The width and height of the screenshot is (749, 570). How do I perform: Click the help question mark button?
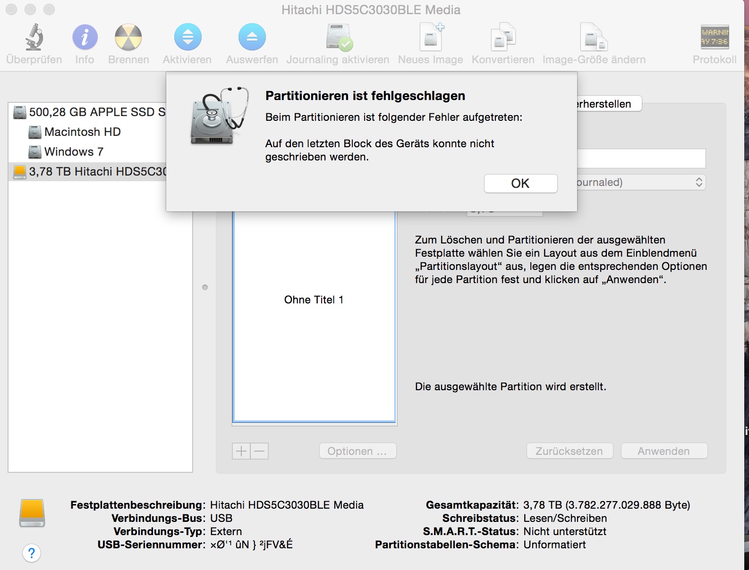pos(32,553)
